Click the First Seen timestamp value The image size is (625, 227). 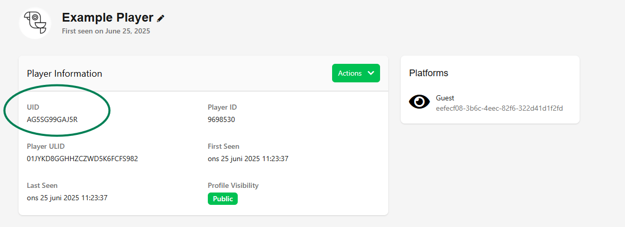pos(248,159)
